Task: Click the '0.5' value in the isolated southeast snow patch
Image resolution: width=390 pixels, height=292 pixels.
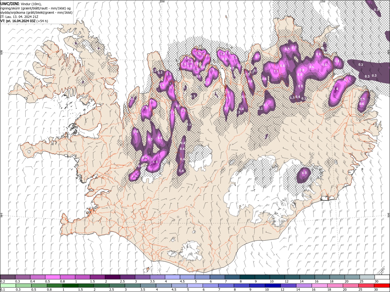Action: [304, 173]
